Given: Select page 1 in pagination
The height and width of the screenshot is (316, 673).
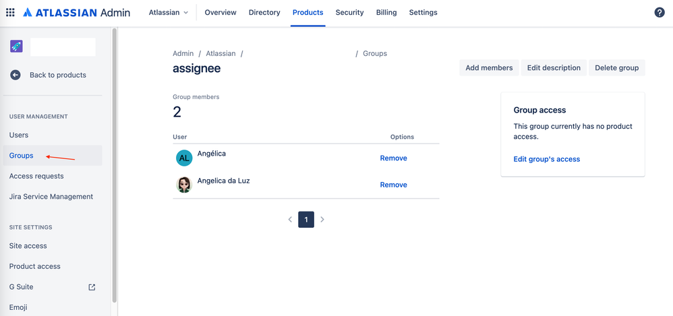Looking at the screenshot, I should [306, 220].
